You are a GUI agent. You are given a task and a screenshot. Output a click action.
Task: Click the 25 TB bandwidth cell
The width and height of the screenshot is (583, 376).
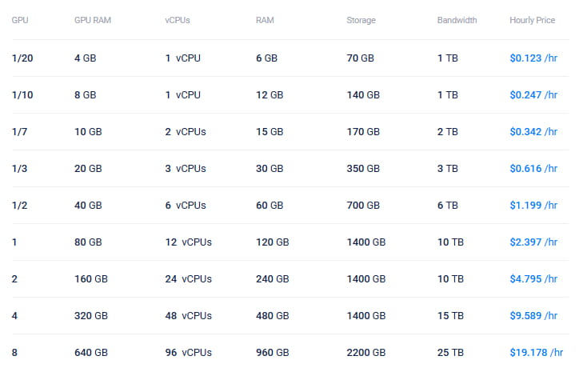pos(450,352)
